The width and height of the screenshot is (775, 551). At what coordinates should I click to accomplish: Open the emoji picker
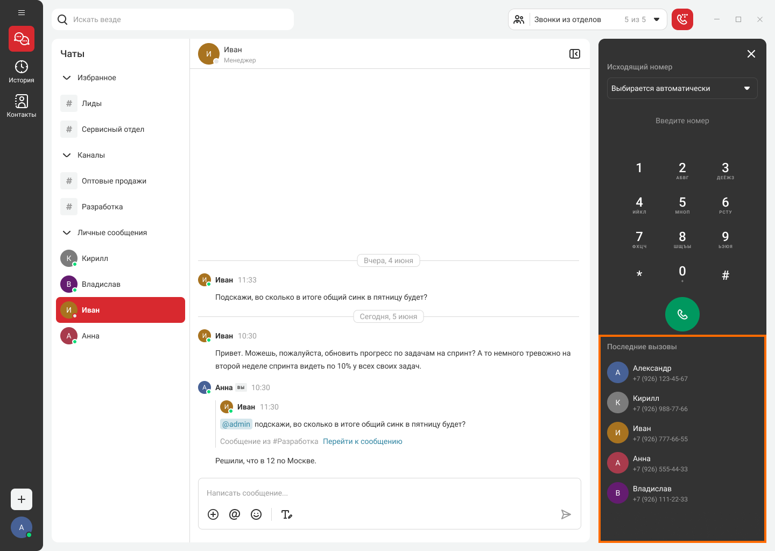256,514
